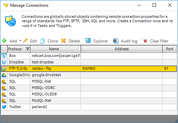Click the FTP TLS globe folder icon
Screen dimensions: 178x123
click(4, 69)
